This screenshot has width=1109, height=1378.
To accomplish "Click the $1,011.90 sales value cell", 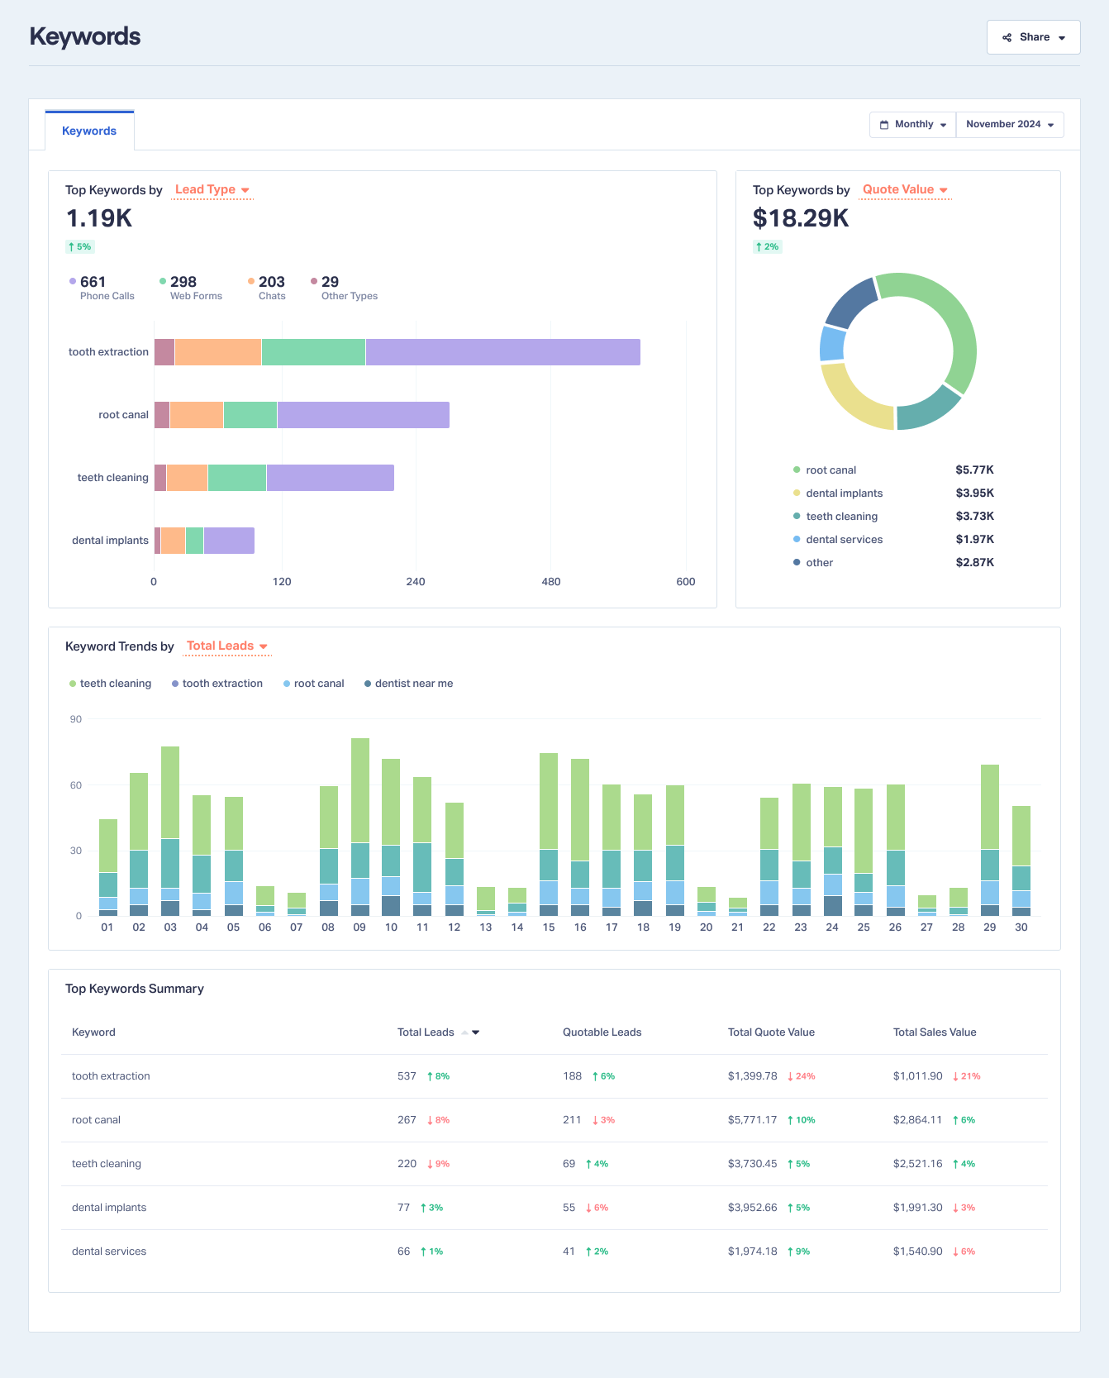I will click(917, 1076).
